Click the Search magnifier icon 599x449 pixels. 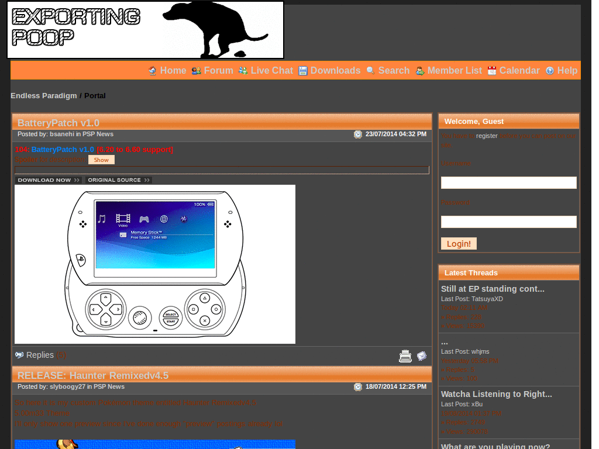[x=370, y=71]
